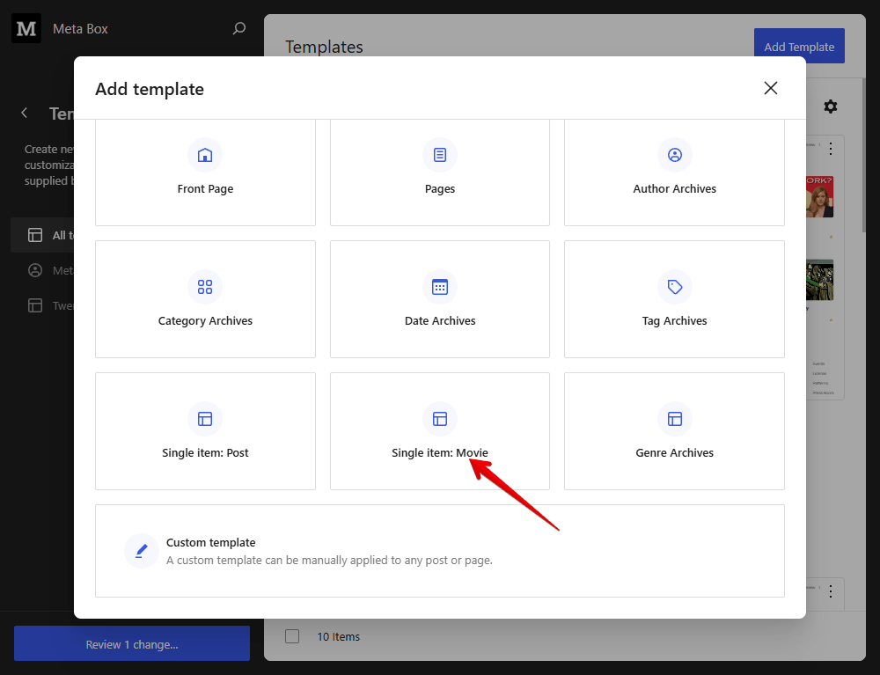This screenshot has height=675, width=880.
Task: Click the second template preview thumbnail
Action: (x=820, y=280)
